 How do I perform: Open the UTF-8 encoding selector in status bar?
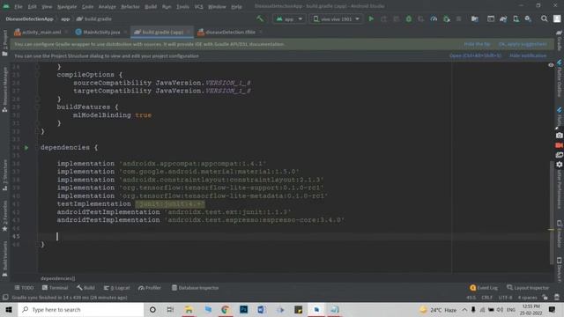point(505,298)
